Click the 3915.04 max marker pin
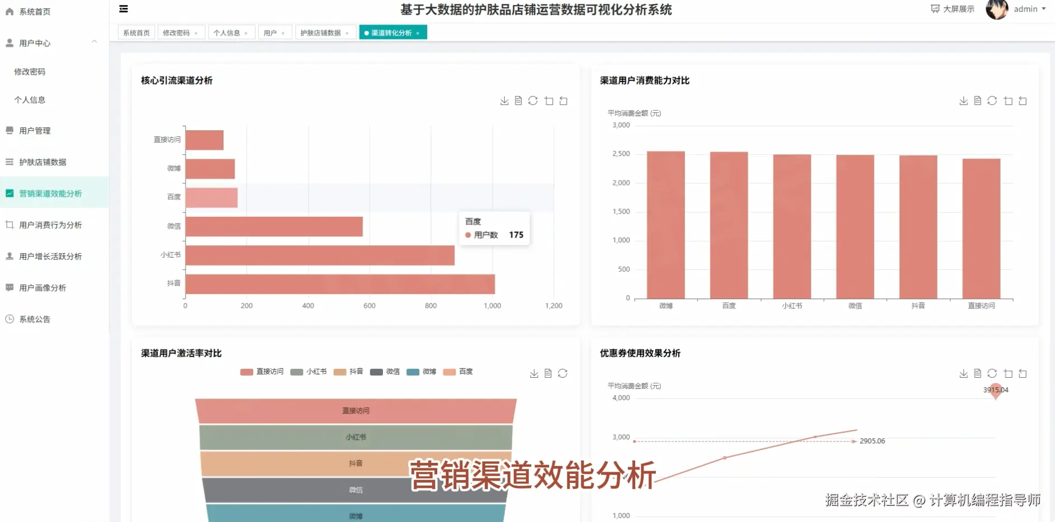The height and width of the screenshot is (522, 1055). (996, 391)
